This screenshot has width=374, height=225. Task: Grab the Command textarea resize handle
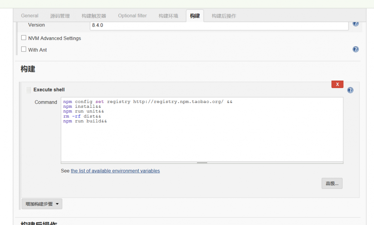202,163
